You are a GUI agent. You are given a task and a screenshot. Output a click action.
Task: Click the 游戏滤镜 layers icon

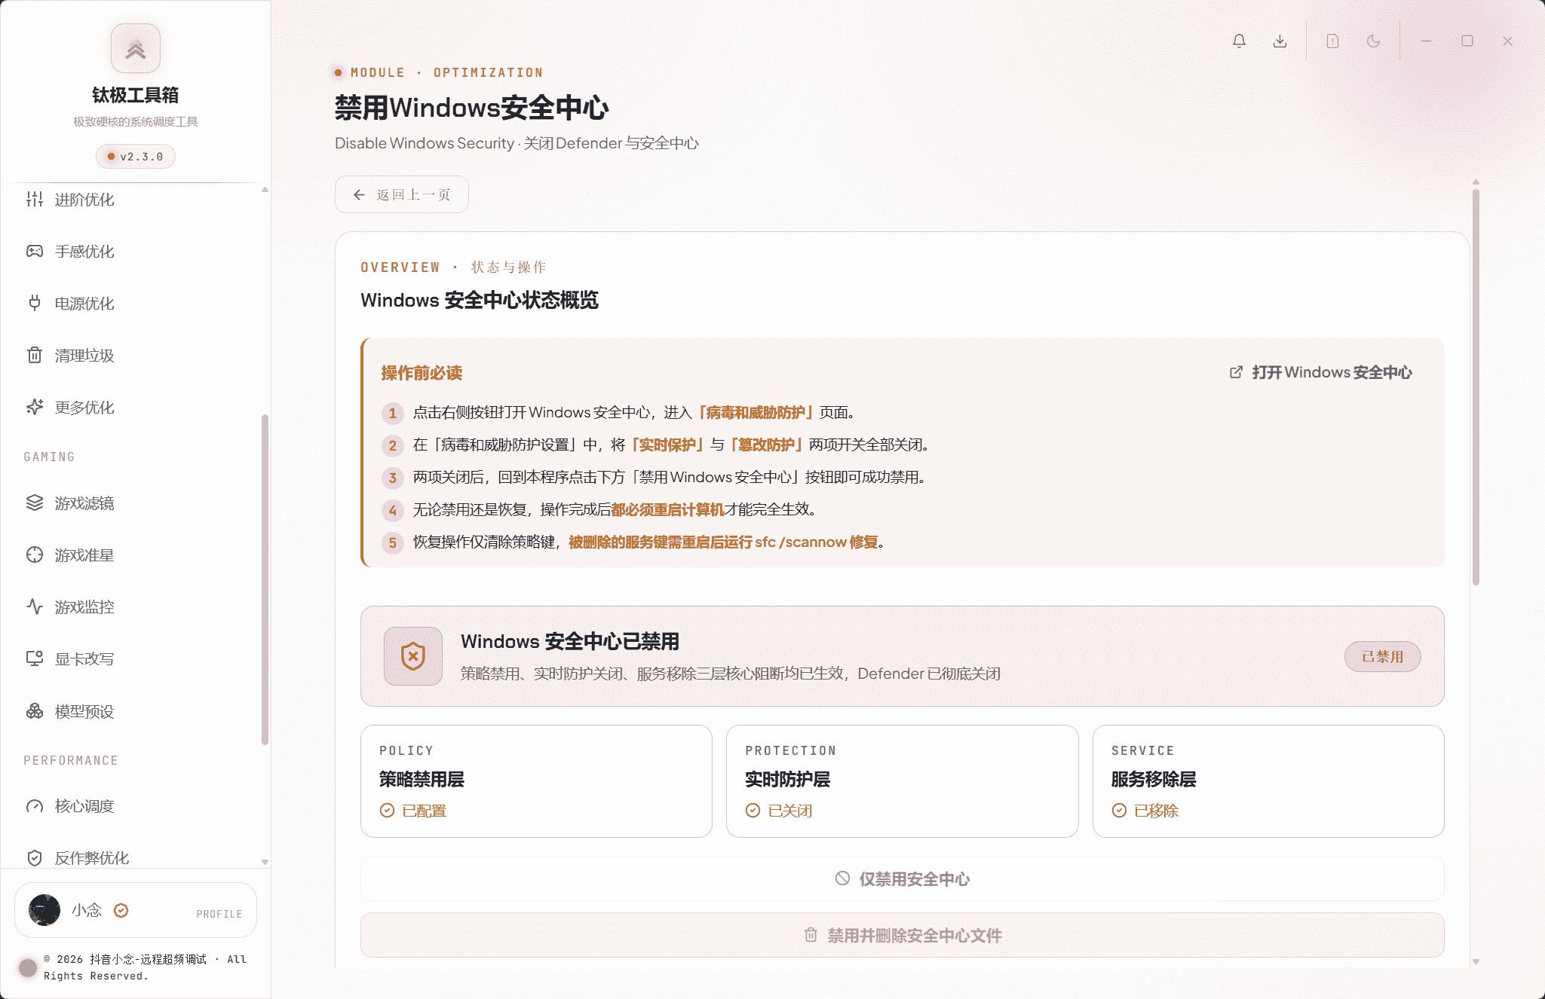[35, 503]
